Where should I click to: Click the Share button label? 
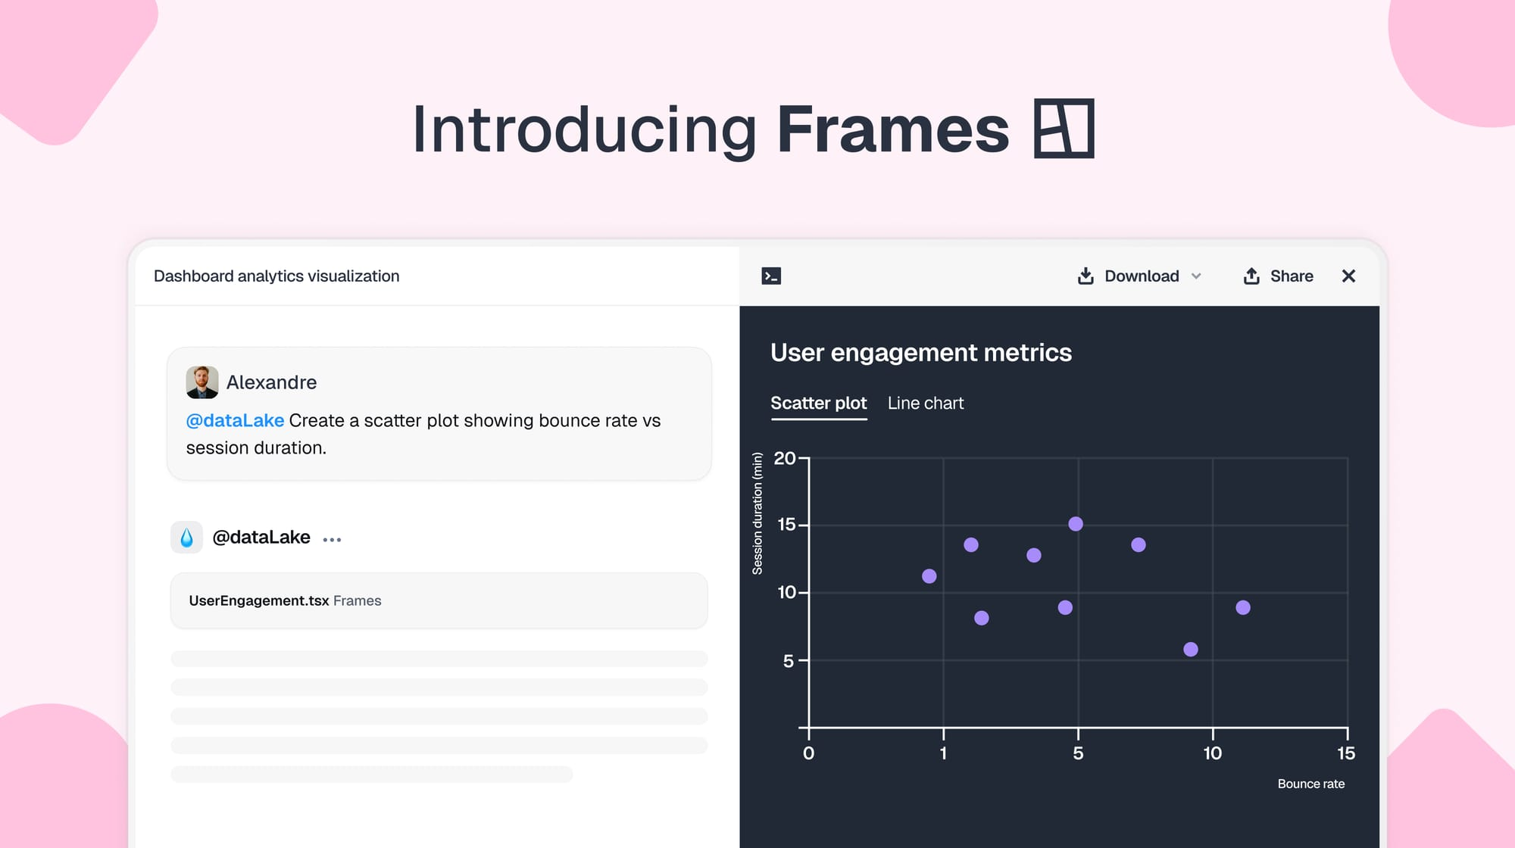pos(1291,276)
